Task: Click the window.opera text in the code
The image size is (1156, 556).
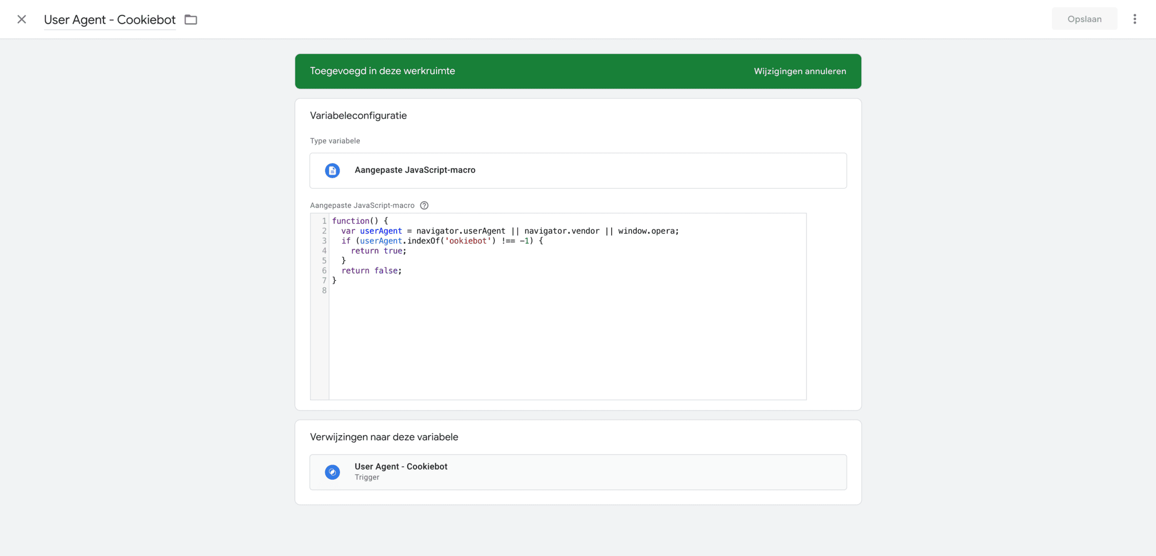Action: click(x=647, y=231)
